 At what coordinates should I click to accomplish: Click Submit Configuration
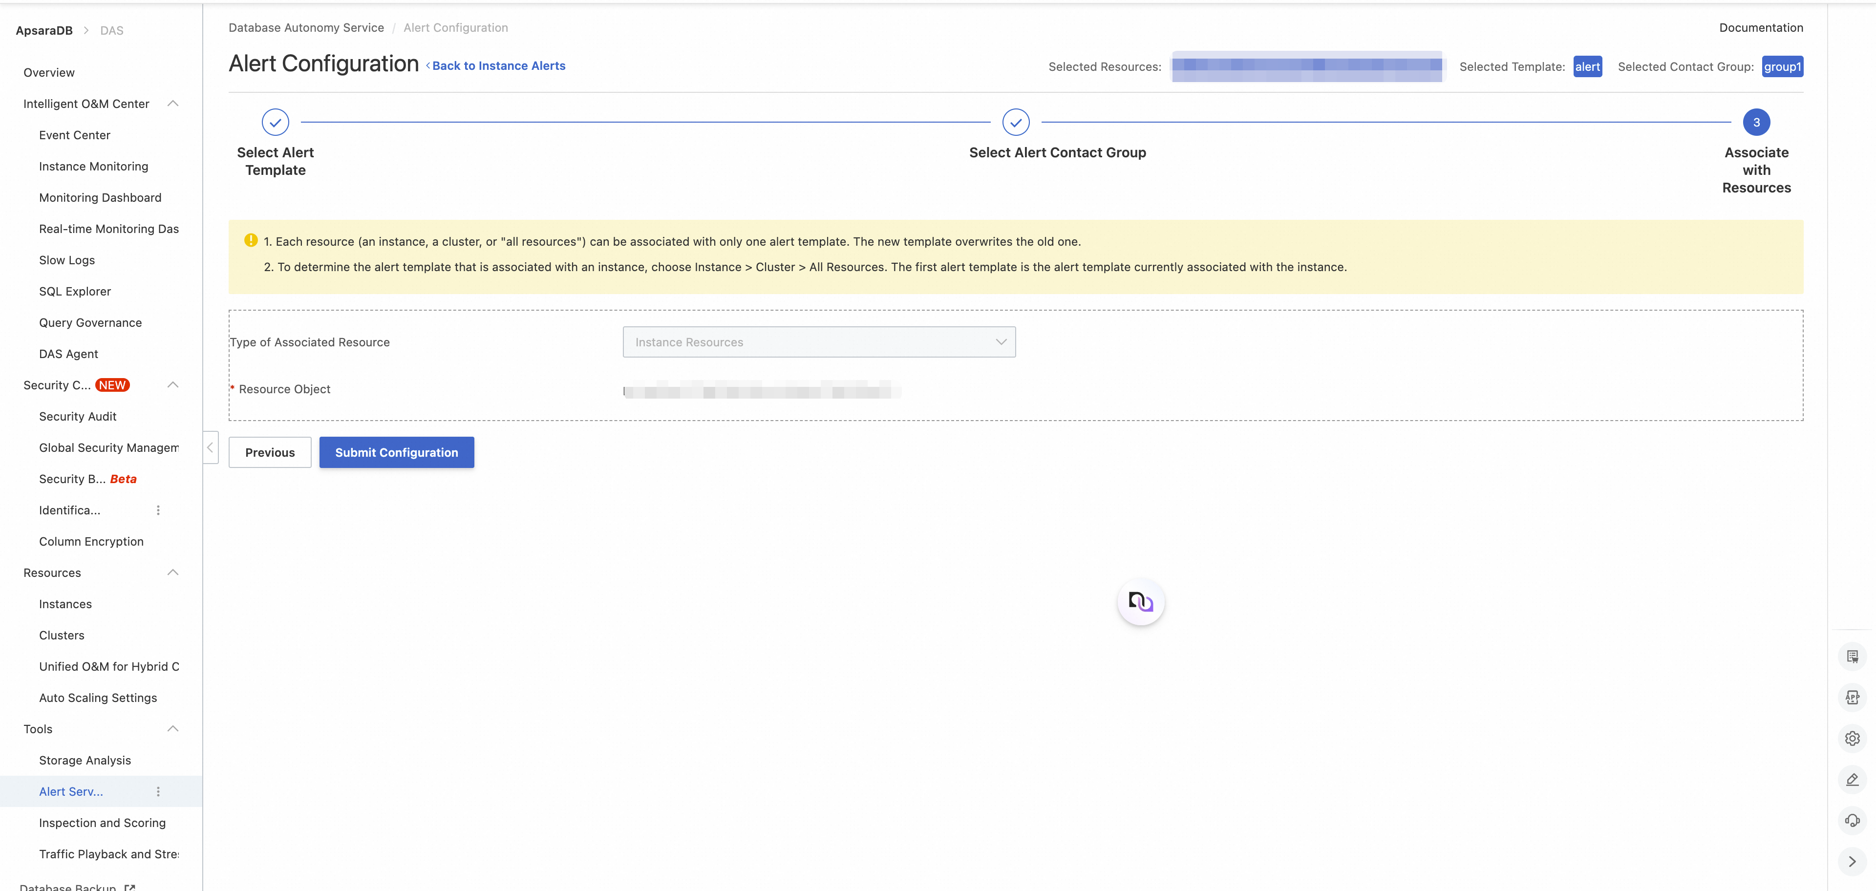[396, 452]
